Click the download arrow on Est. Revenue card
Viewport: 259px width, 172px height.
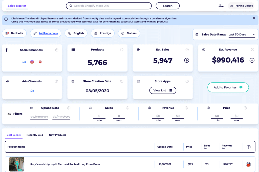click(252, 60)
